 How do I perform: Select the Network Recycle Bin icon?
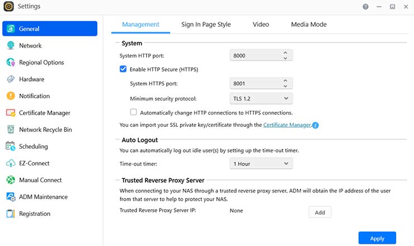10,130
